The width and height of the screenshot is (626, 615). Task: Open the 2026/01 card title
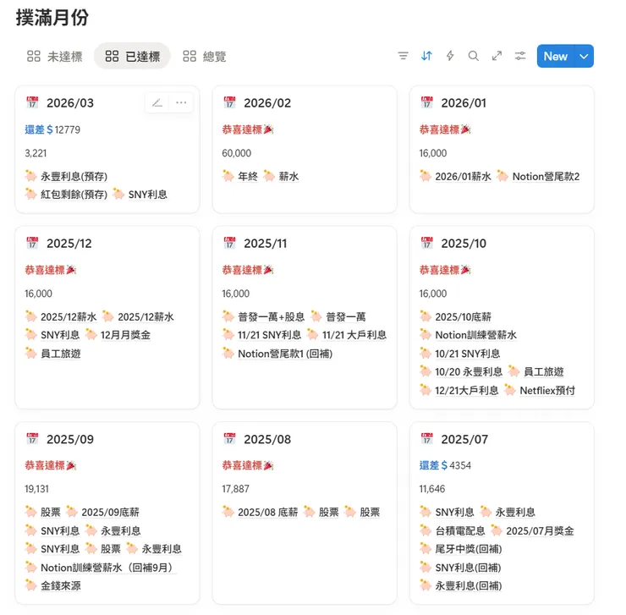pyautogui.click(x=464, y=103)
